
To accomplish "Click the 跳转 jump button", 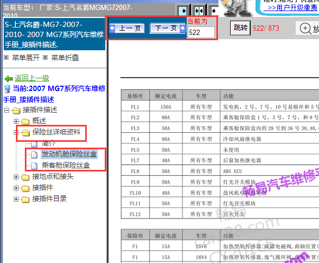I will click(240, 28).
